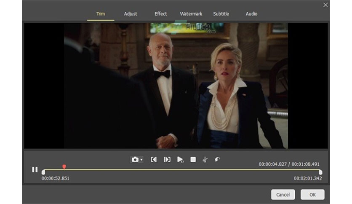This screenshot has height=204, width=352.
Task: Click the elapsed time 00:00:04.827 readout
Action: pos(272,164)
